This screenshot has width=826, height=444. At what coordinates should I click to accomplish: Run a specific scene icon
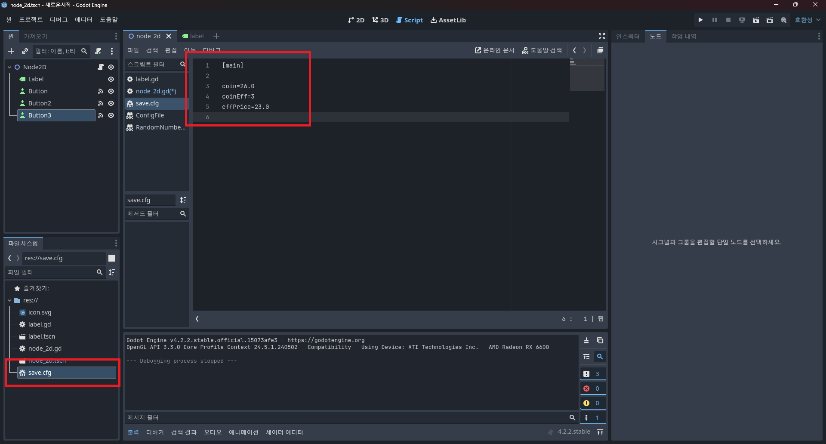(770, 20)
